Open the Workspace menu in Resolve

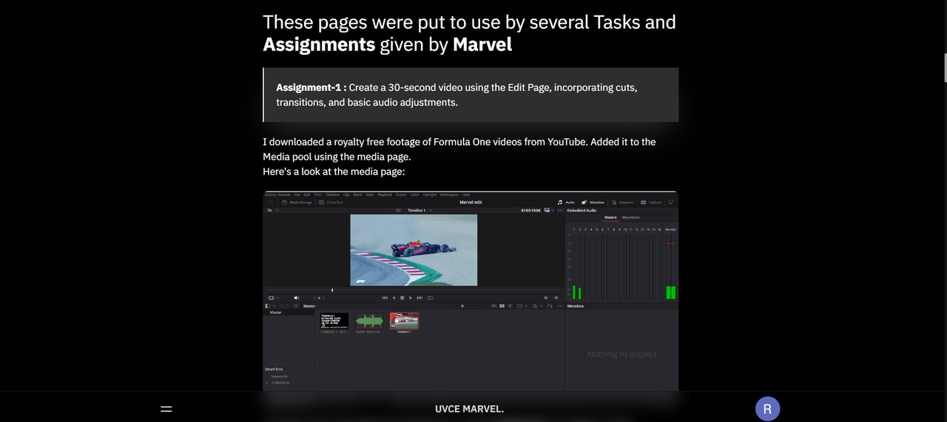(x=449, y=194)
